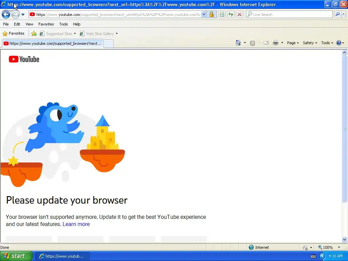Screen dimensions: 348x261
Task: Click the Read Mail icon
Action: (x=266, y=43)
